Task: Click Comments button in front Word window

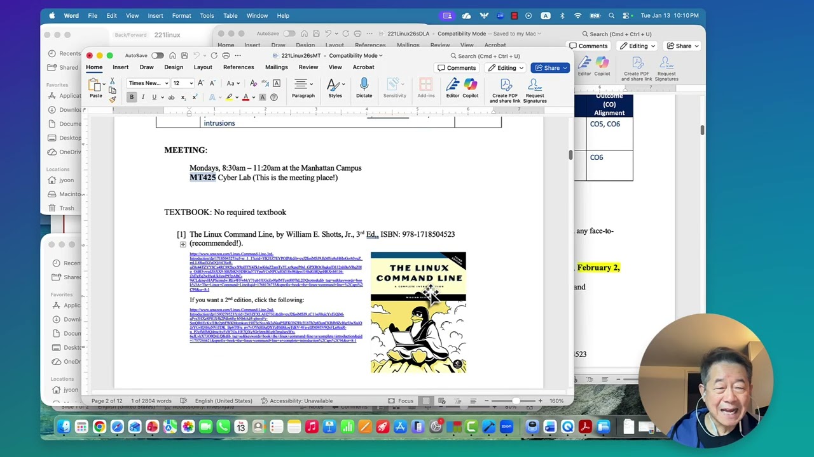Action: (x=457, y=68)
